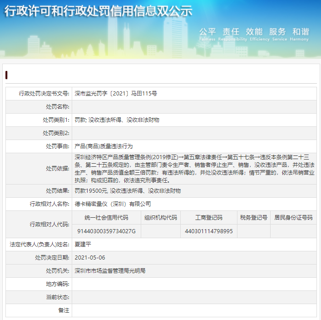Viewport: 321px width, 320px height.
Task: Click the 居民身份证号码 column header
Action: click(x=293, y=218)
